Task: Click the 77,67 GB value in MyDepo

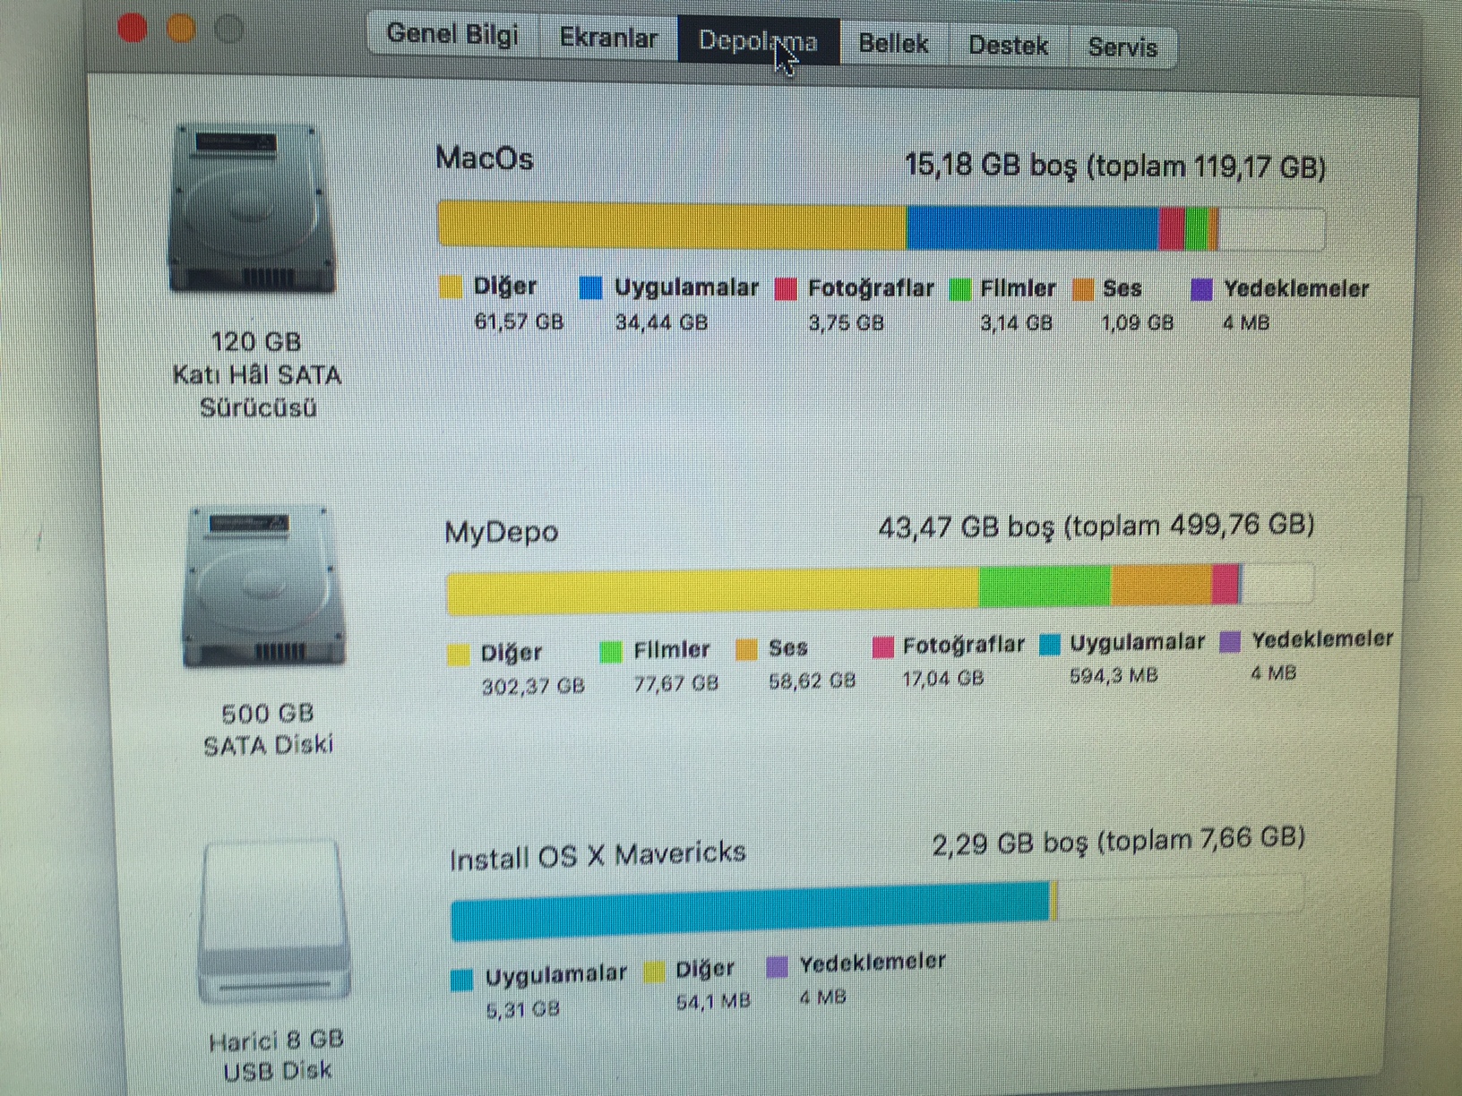Action: click(676, 684)
